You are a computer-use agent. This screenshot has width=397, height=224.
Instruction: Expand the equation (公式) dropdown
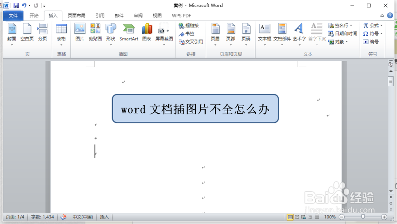[x=381, y=25]
